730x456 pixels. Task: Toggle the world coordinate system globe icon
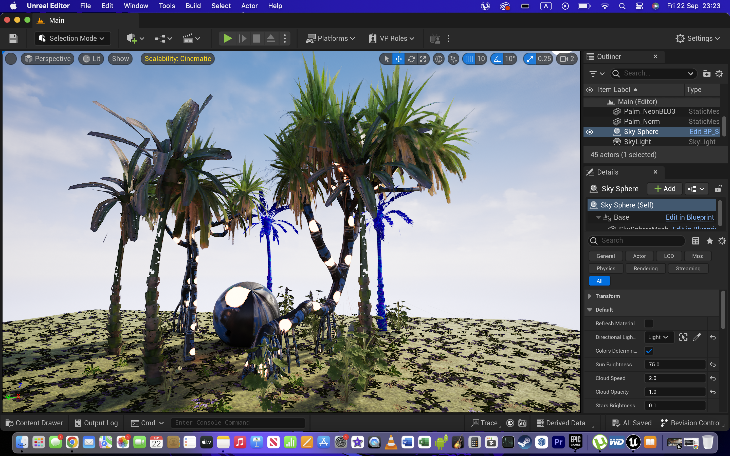439,59
